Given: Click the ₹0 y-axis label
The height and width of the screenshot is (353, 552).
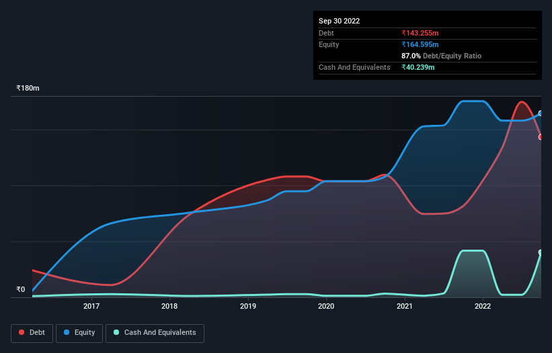Looking at the screenshot, I should click(x=21, y=289).
